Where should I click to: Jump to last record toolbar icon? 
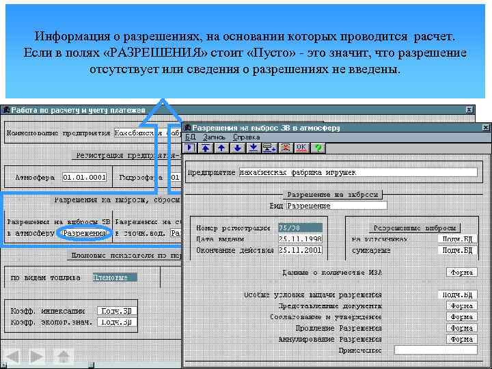[x=254, y=148]
